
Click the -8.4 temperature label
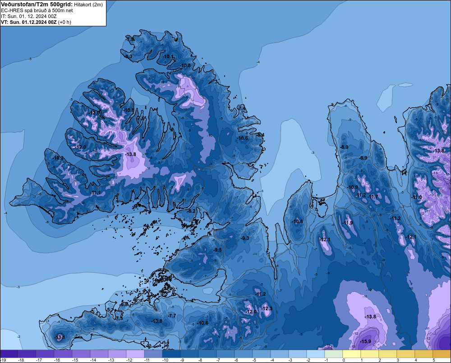pyautogui.click(x=260, y=135)
